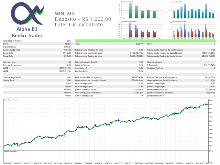The image size is (220, 165).
Task: Click "Negociações com Lucro (% of total)" label
Action: tap(90, 80)
